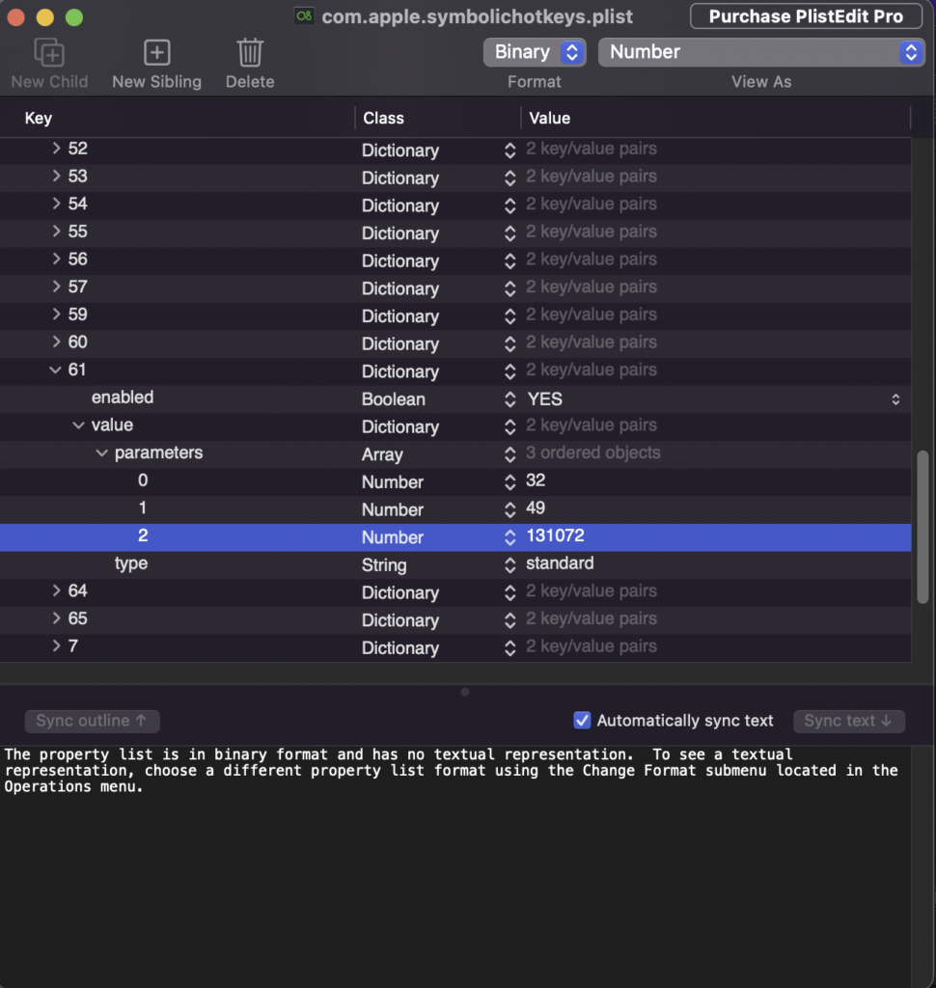936x988 pixels.
Task: Click the Sync outline button
Action: point(92,721)
